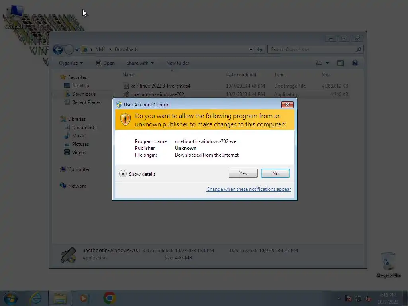Open the Organize menu
The height and width of the screenshot is (306, 408).
71,63
